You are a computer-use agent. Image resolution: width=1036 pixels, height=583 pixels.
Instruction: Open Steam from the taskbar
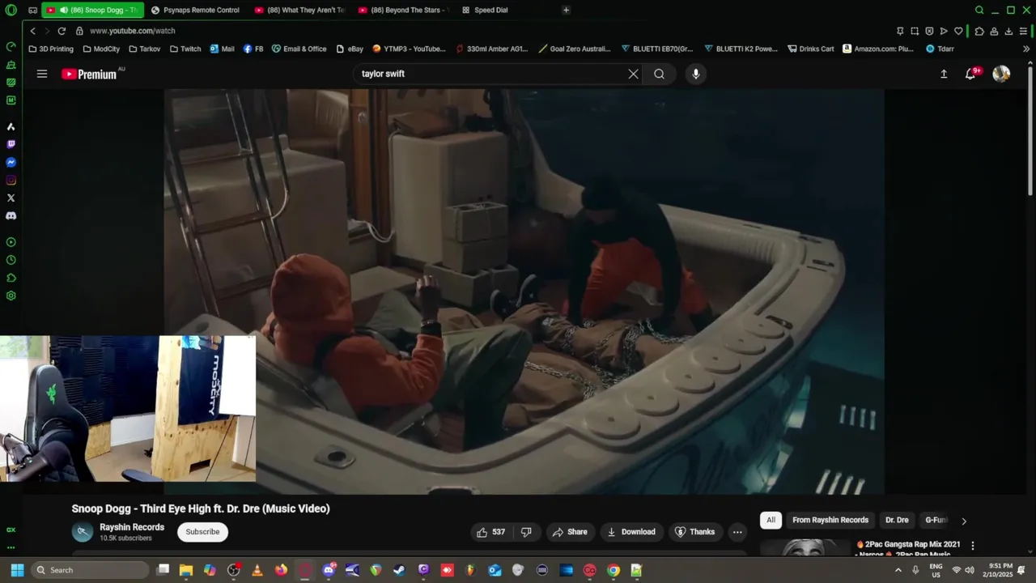399,570
